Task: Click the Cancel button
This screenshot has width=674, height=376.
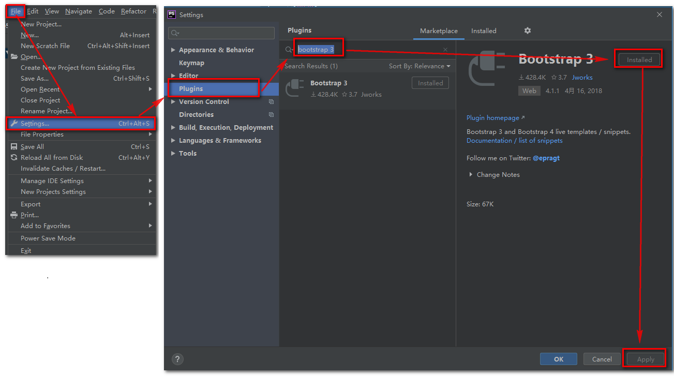Action: click(x=602, y=359)
